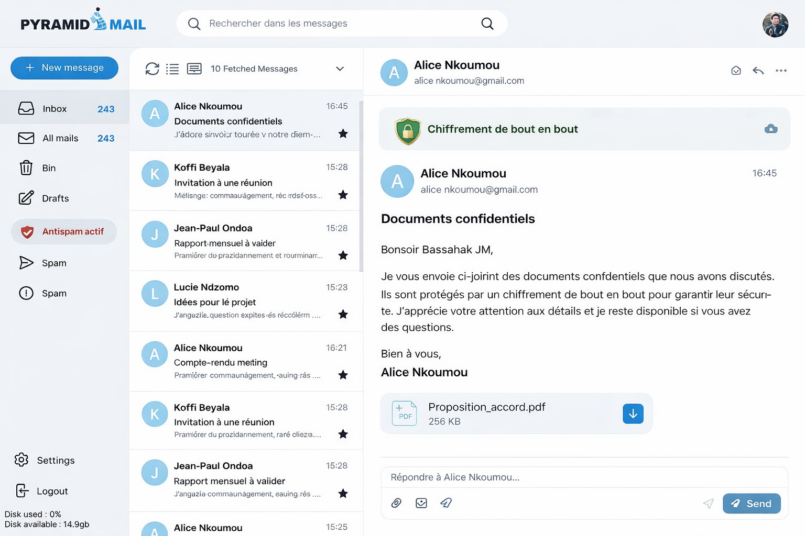The width and height of the screenshot is (805, 536).
Task: Click the New message button
Action: point(64,68)
